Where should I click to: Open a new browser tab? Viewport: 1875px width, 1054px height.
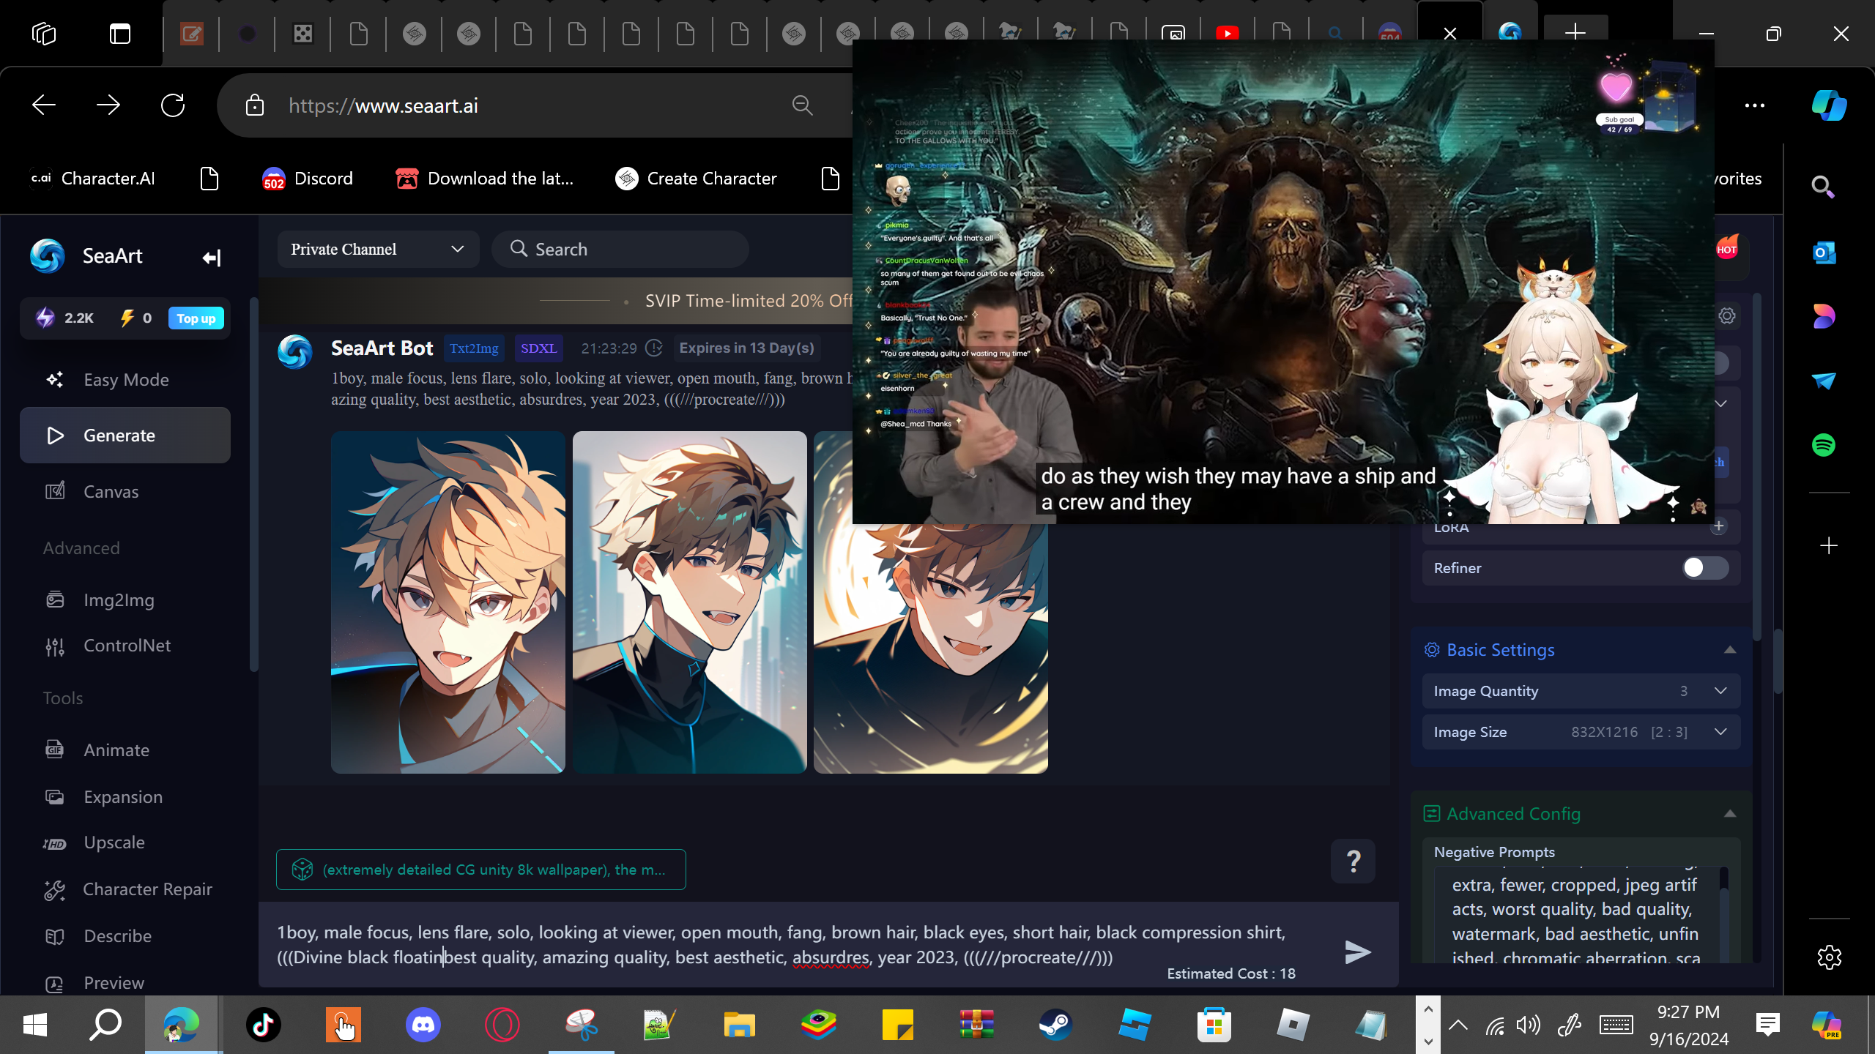point(1575,32)
